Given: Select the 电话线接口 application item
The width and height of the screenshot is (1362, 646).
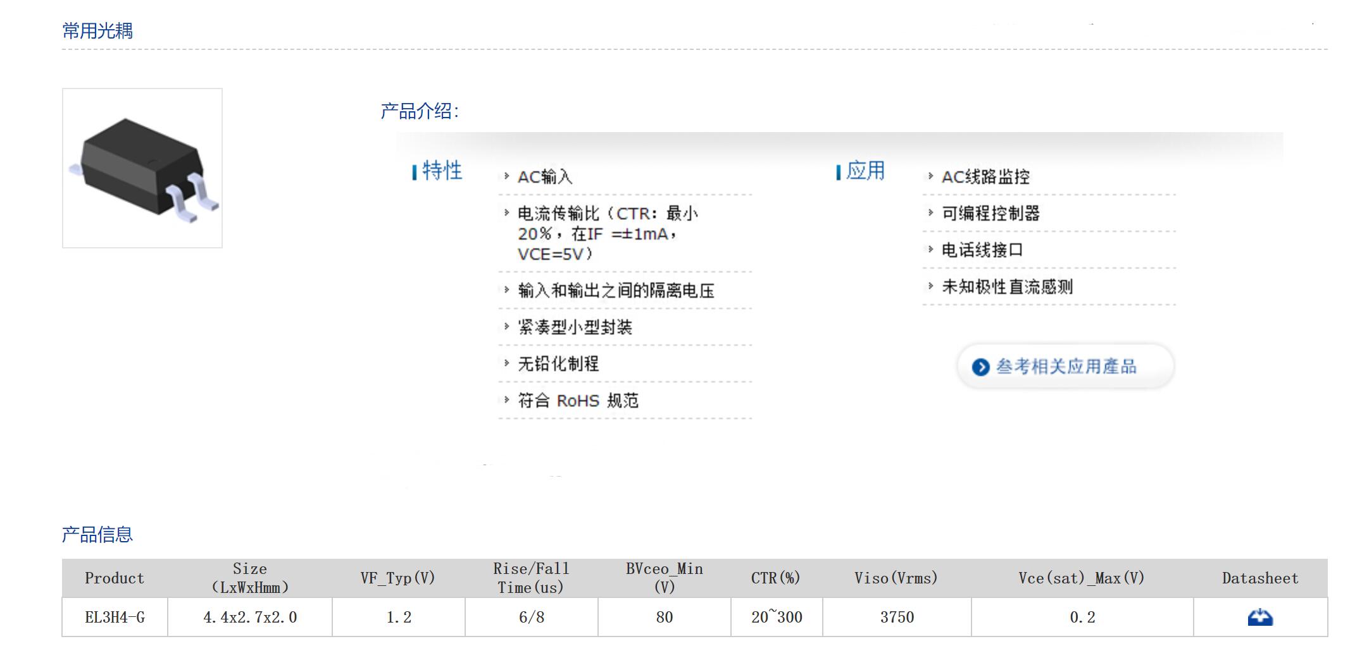Looking at the screenshot, I should pyautogui.click(x=982, y=250).
